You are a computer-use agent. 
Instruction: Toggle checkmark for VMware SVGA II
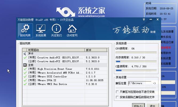coord(25,80)
